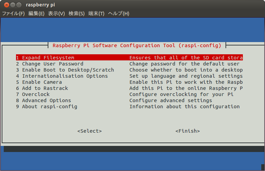Viewport: 265px width, 171px height.
Task: Open the ヘルプ(H) menu
Action: tap(119, 14)
